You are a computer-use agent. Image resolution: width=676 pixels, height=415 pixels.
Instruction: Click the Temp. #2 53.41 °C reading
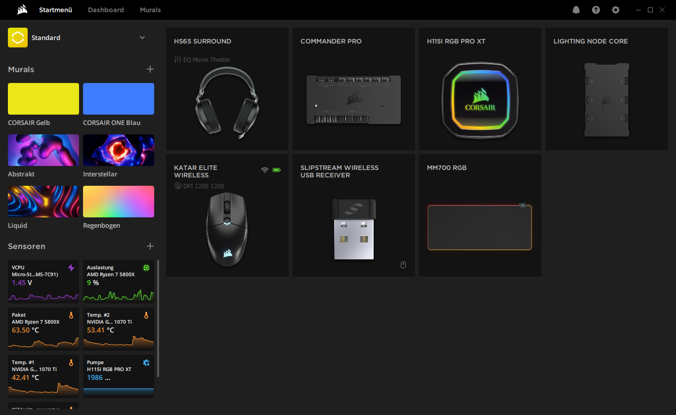point(100,330)
